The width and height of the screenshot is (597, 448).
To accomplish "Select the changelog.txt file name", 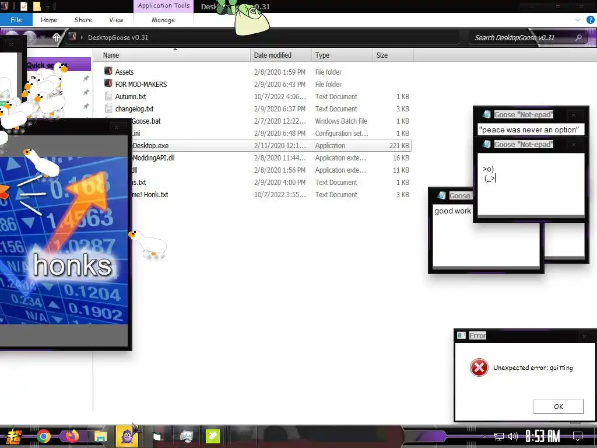I will 134,108.
